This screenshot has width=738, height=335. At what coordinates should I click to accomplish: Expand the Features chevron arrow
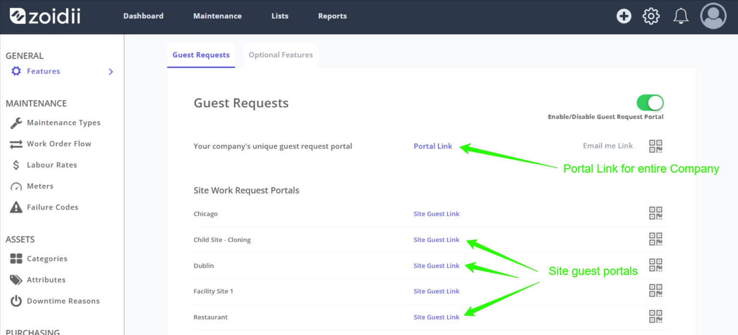tap(111, 72)
